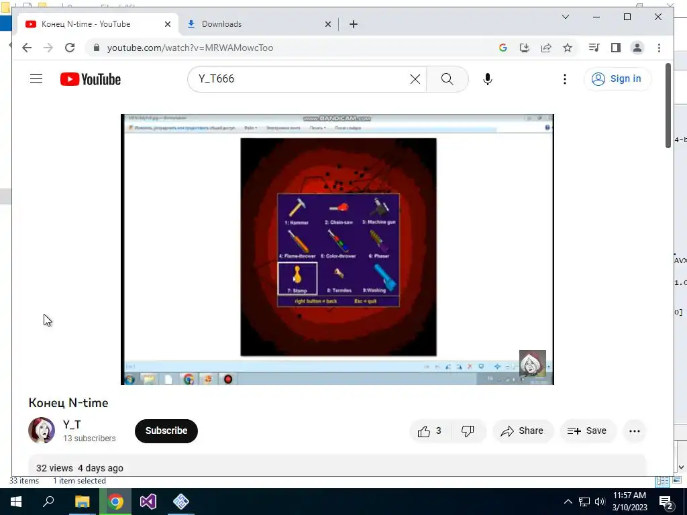Open a new tab
The image size is (687, 515).
click(354, 24)
